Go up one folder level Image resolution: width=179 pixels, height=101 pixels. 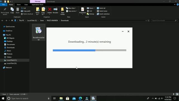12,20
